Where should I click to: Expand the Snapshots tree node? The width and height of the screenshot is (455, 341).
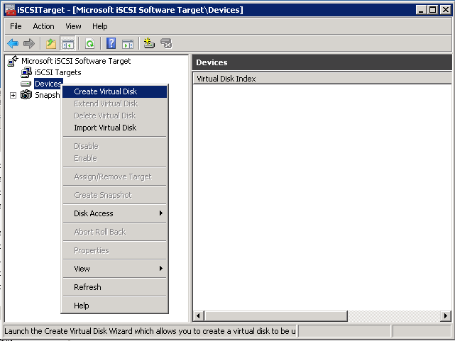coord(13,95)
